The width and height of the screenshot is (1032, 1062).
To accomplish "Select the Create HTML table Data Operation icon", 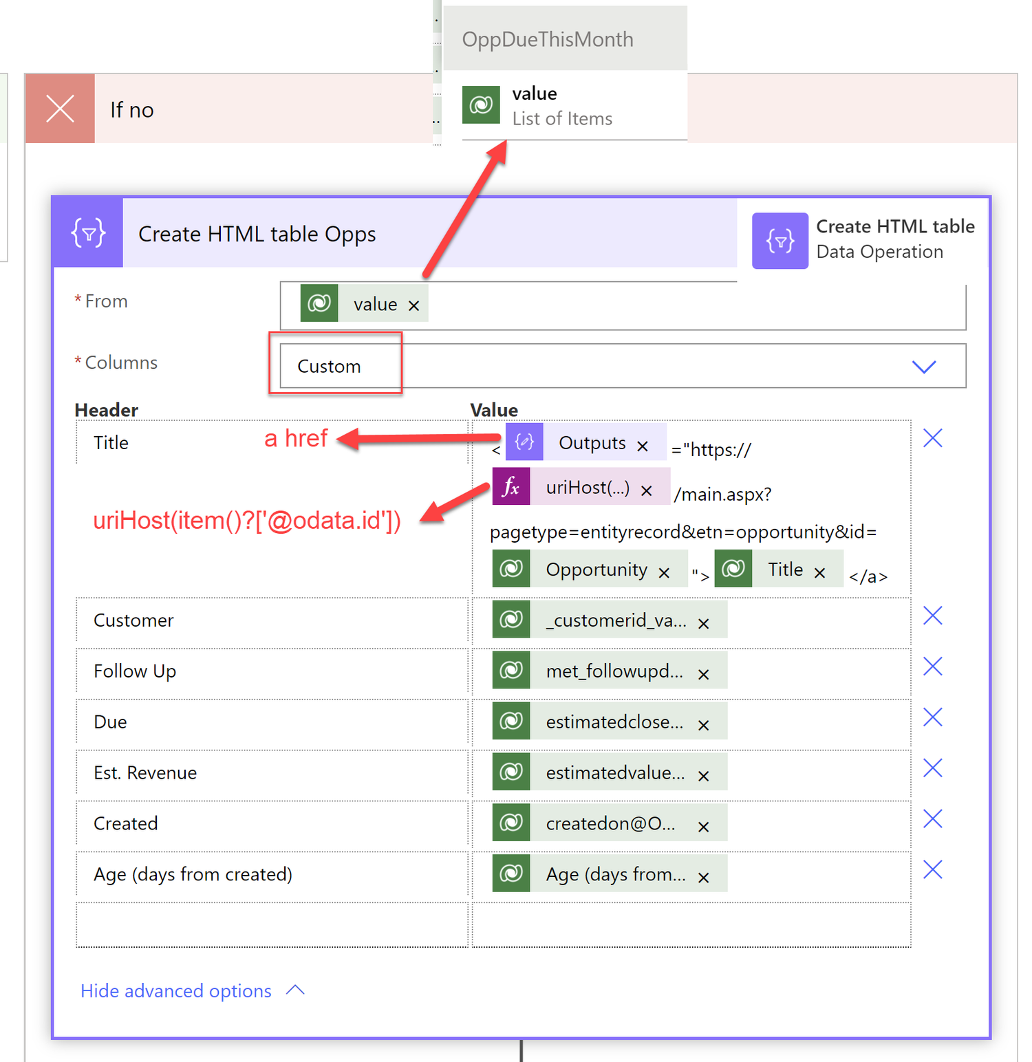I will point(779,240).
